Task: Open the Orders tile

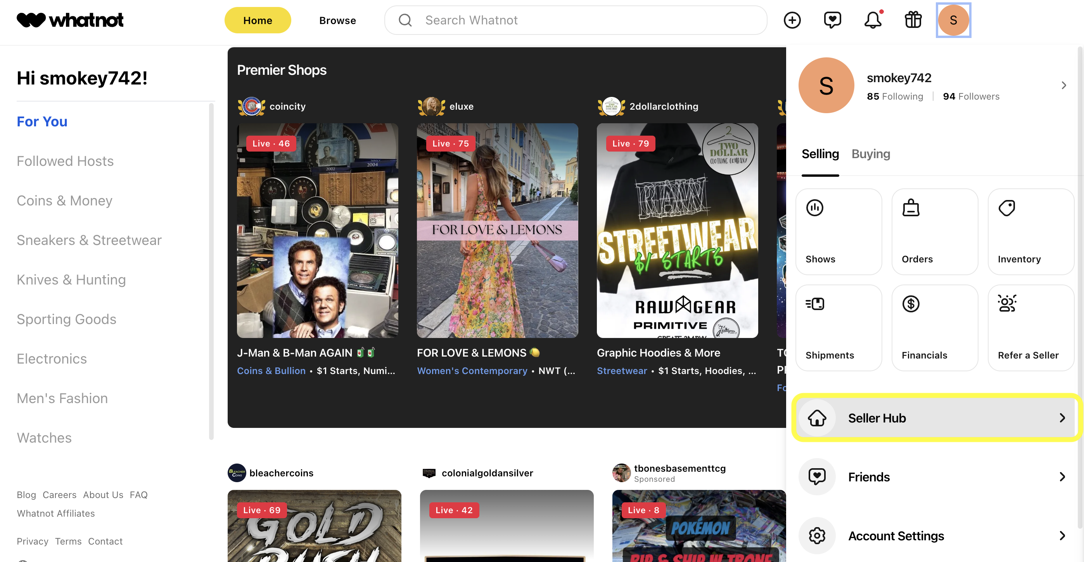Action: point(935,231)
